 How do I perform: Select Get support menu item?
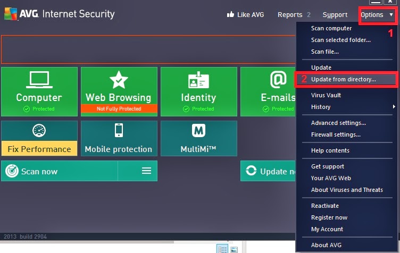[328, 166]
